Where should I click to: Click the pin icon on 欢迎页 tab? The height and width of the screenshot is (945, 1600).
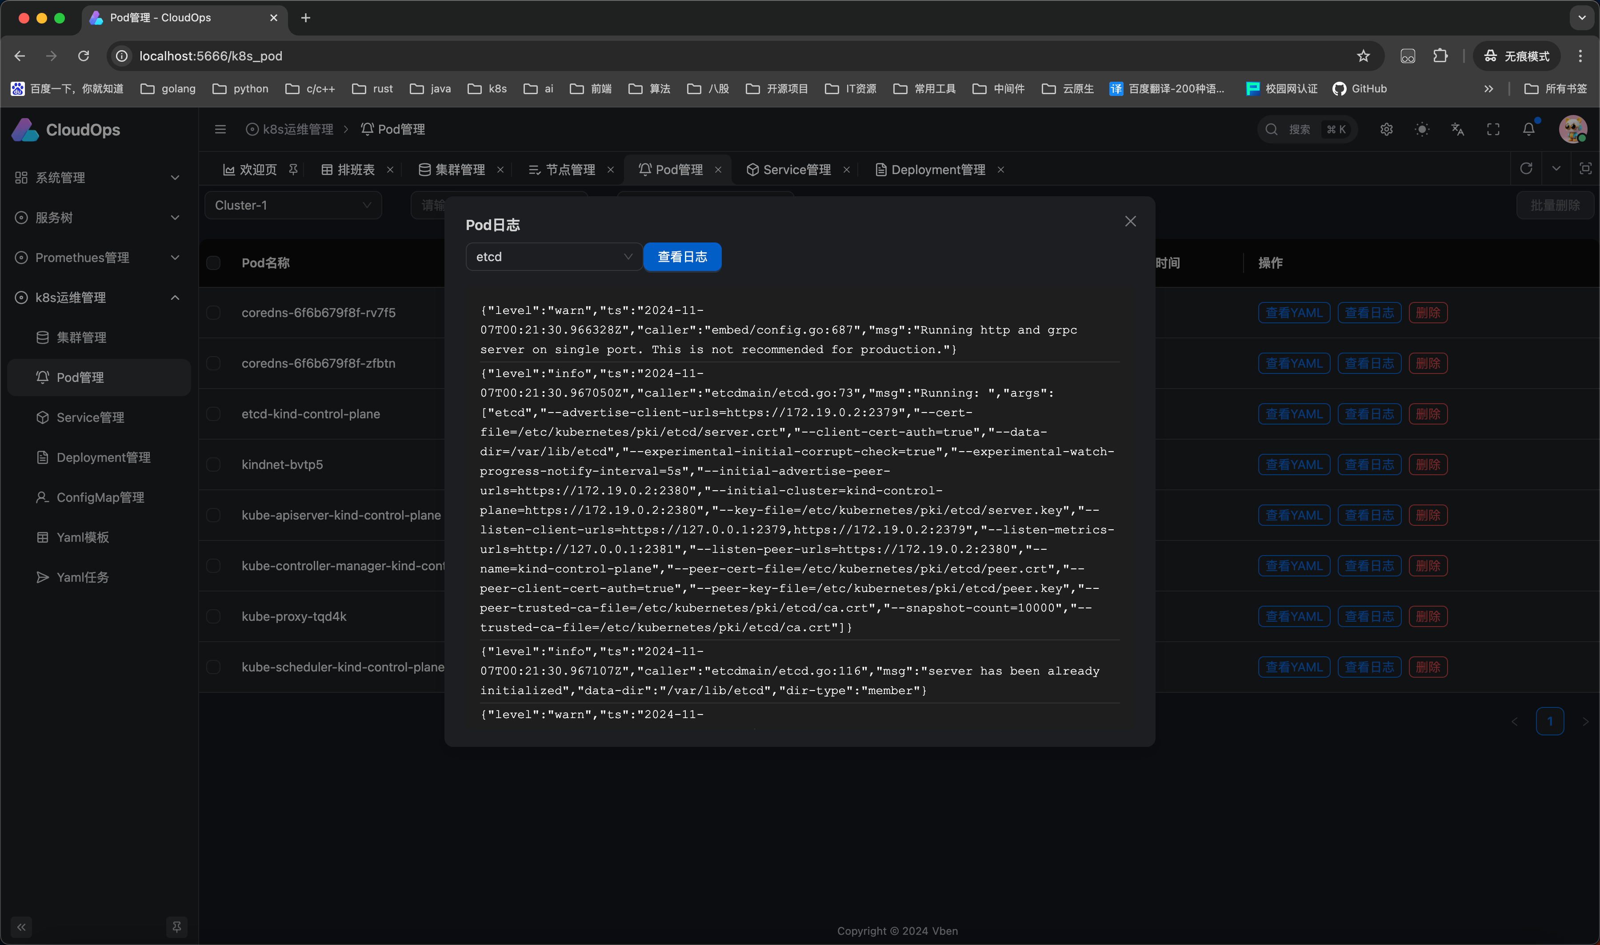(293, 169)
